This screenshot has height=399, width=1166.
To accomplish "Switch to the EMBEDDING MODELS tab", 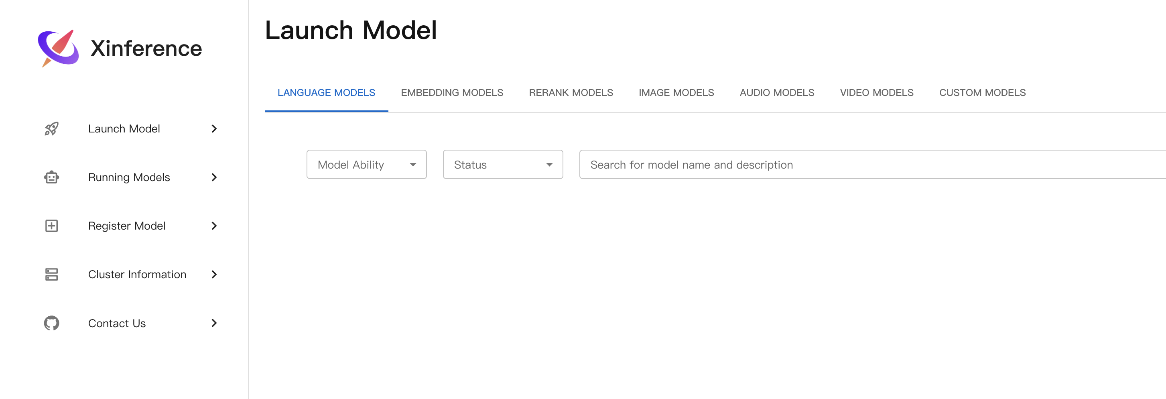I will (x=452, y=92).
